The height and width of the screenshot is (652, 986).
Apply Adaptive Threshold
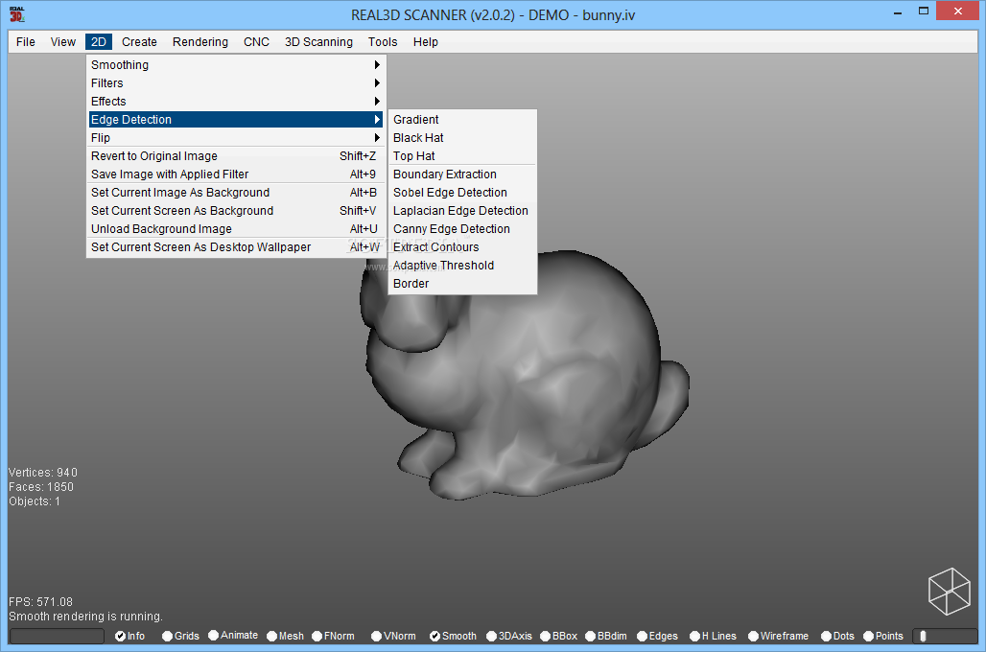click(462, 266)
